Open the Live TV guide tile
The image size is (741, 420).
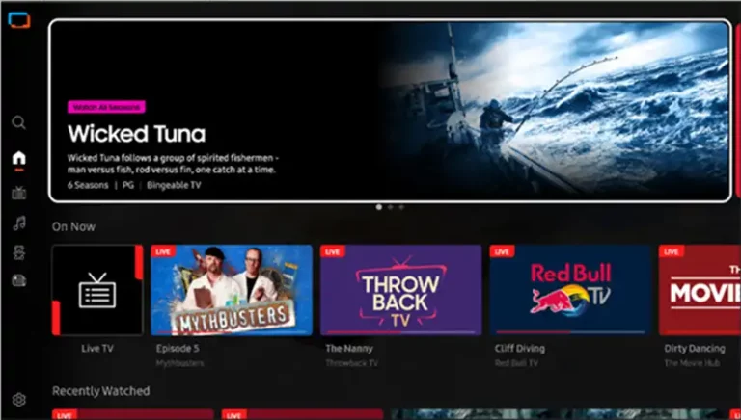coord(97,290)
